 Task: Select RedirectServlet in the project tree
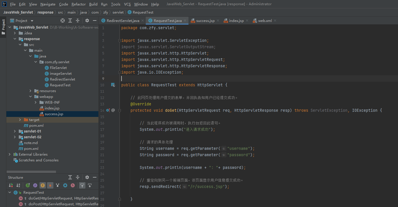tap(62, 79)
